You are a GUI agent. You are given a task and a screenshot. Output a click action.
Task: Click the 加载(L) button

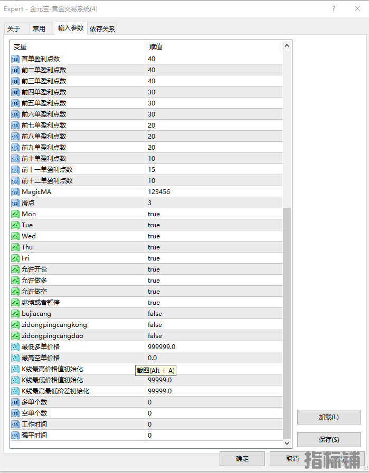point(329,417)
